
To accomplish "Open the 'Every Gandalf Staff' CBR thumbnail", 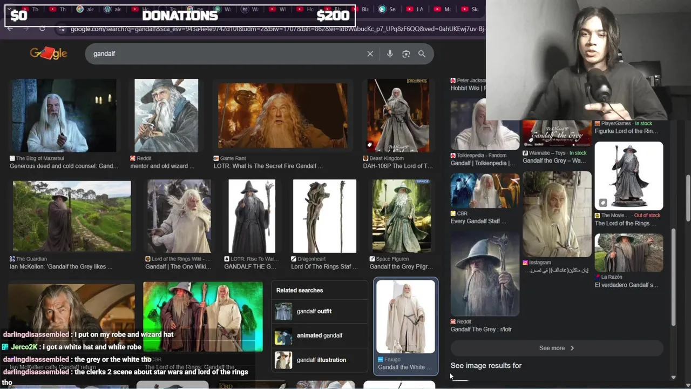I will tap(485, 191).
